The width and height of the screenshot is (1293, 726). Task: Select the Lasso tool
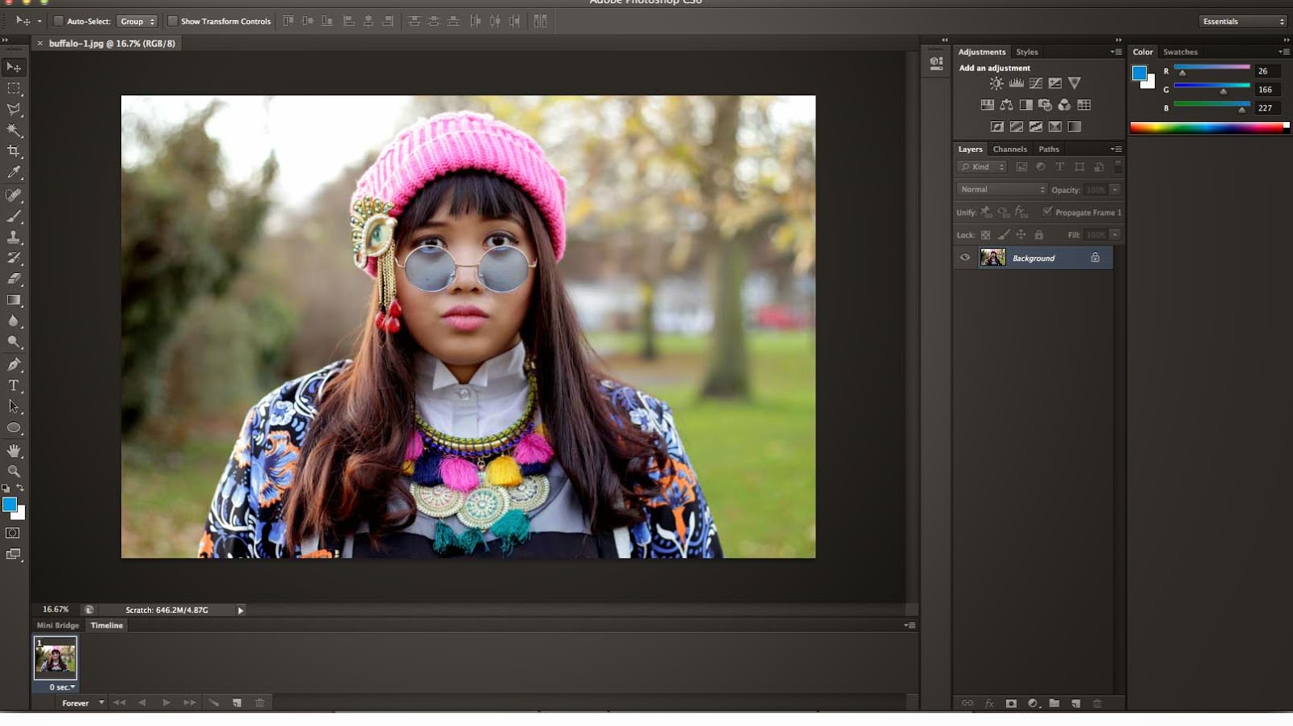pos(14,109)
